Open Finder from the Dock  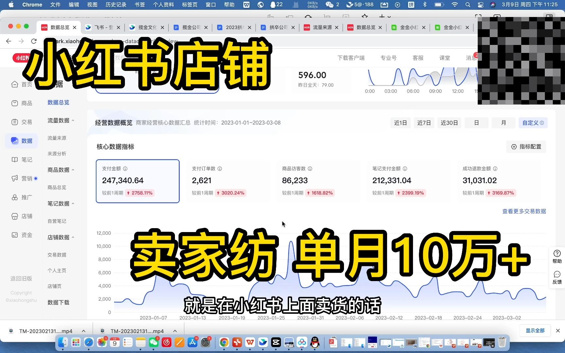pyautogui.click(x=63, y=342)
